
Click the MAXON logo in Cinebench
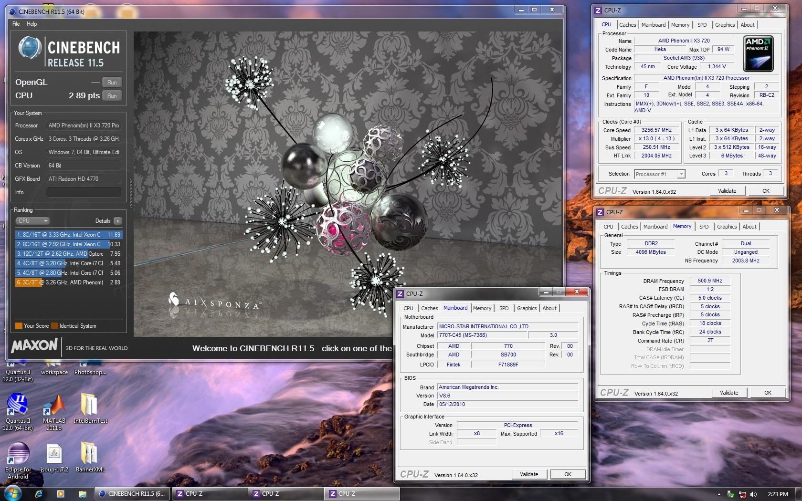pos(34,345)
